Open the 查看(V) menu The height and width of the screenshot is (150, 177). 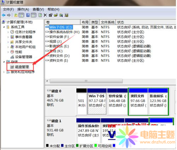pos(38,10)
